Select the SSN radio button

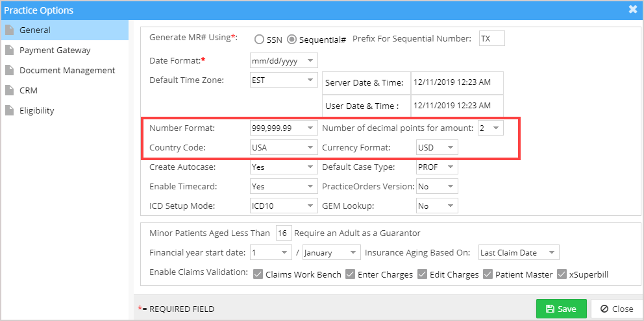[x=259, y=40]
